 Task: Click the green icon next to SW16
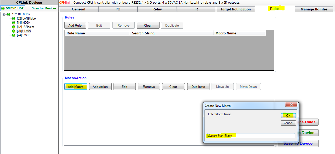pos(14,35)
